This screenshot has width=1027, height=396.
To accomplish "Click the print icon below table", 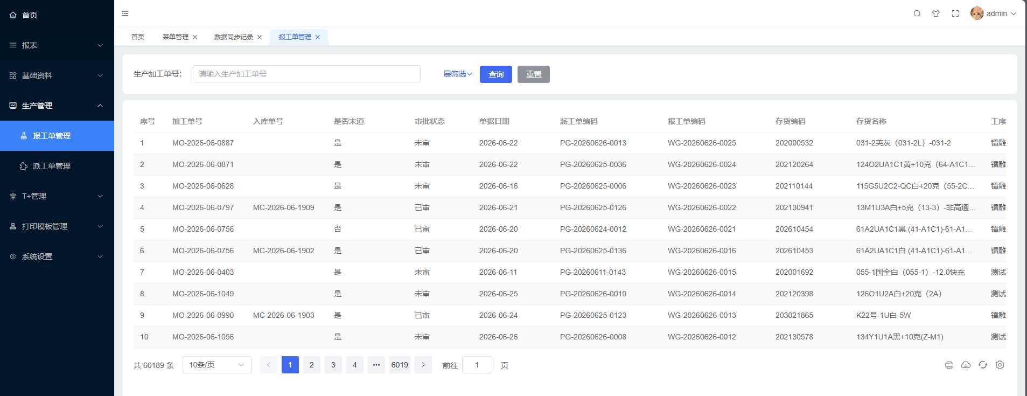I will tap(949, 365).
